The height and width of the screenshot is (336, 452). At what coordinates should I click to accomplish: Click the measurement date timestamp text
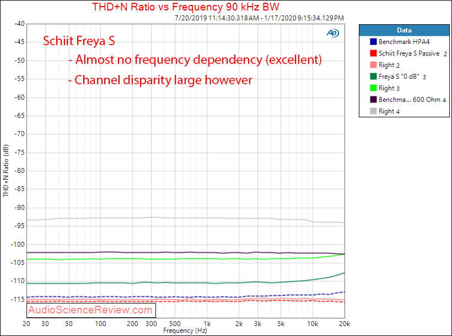(x=259, y=18)
